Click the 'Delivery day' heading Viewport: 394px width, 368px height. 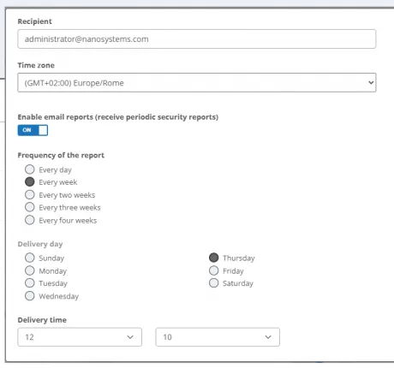pyautogui.click(x=40, y=244)
